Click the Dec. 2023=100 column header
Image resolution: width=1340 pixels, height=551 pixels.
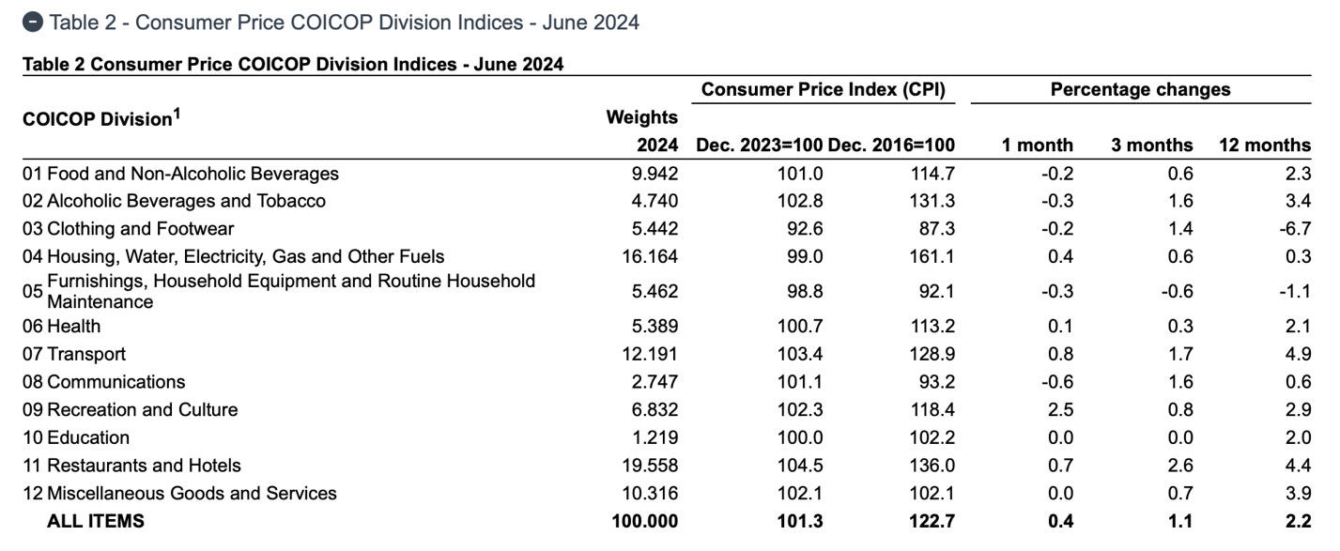click(759, 145)
